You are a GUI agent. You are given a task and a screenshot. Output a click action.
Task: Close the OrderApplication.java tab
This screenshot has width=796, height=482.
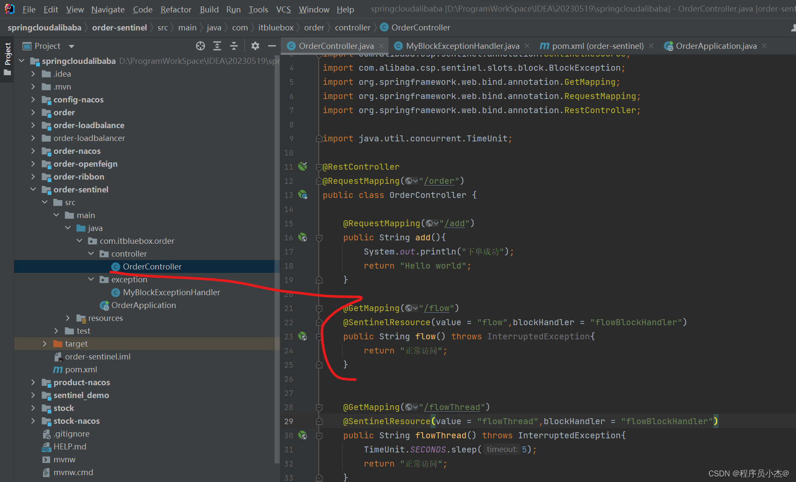[764, 46]
